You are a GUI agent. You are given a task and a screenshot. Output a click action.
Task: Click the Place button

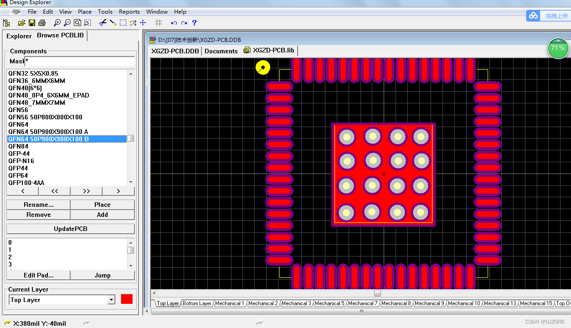click(x=102, y=205)
